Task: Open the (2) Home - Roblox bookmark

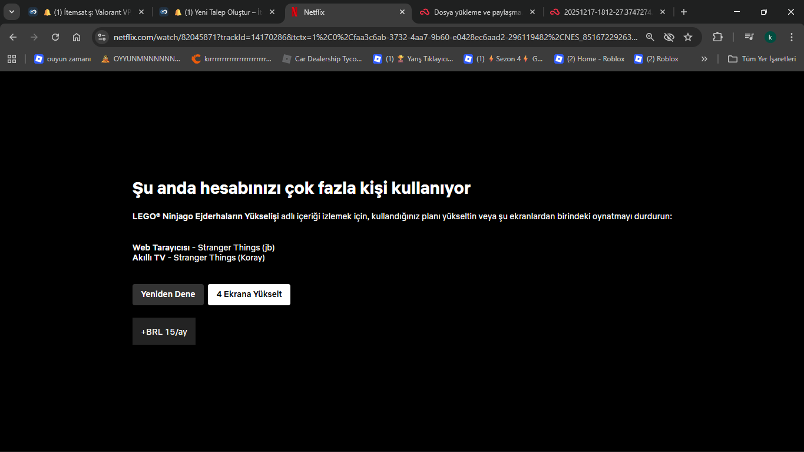Action: [590, 59]
